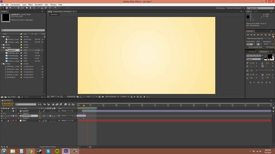275x154 pixels.
Task: Click Play in the Preview panel
Action: [x=254, y=35]
